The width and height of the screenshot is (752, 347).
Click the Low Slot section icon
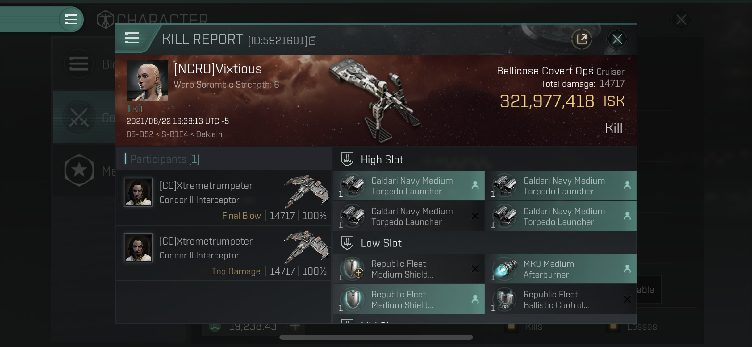tap(347, 243)
